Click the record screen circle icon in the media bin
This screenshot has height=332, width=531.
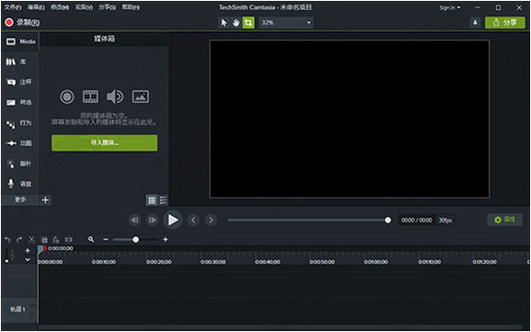click(67, 97)
